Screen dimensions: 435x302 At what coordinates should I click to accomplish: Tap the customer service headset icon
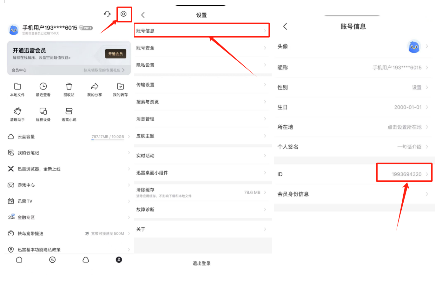point(107,14)
